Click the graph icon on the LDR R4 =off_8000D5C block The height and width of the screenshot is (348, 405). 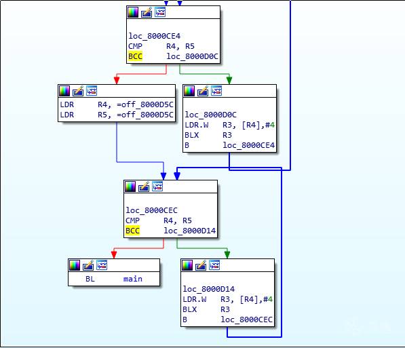tap(92, 91)
